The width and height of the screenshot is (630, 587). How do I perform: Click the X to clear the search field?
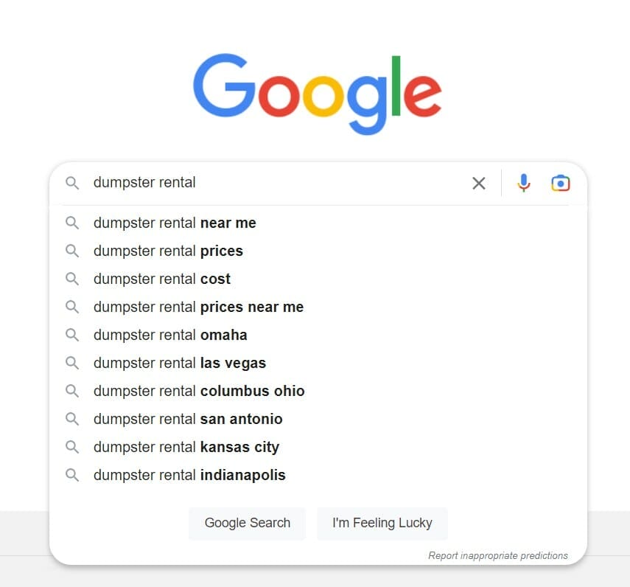[478, 183]
